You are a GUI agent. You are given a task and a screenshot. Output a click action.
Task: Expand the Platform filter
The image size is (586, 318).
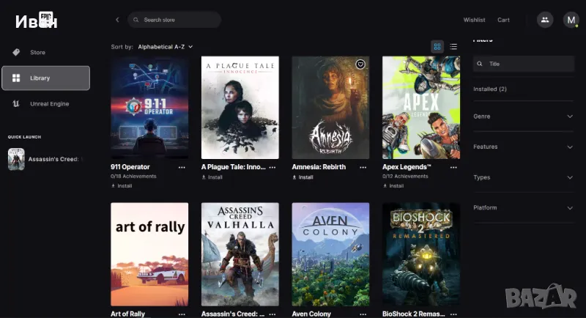(x=523, y=208)
